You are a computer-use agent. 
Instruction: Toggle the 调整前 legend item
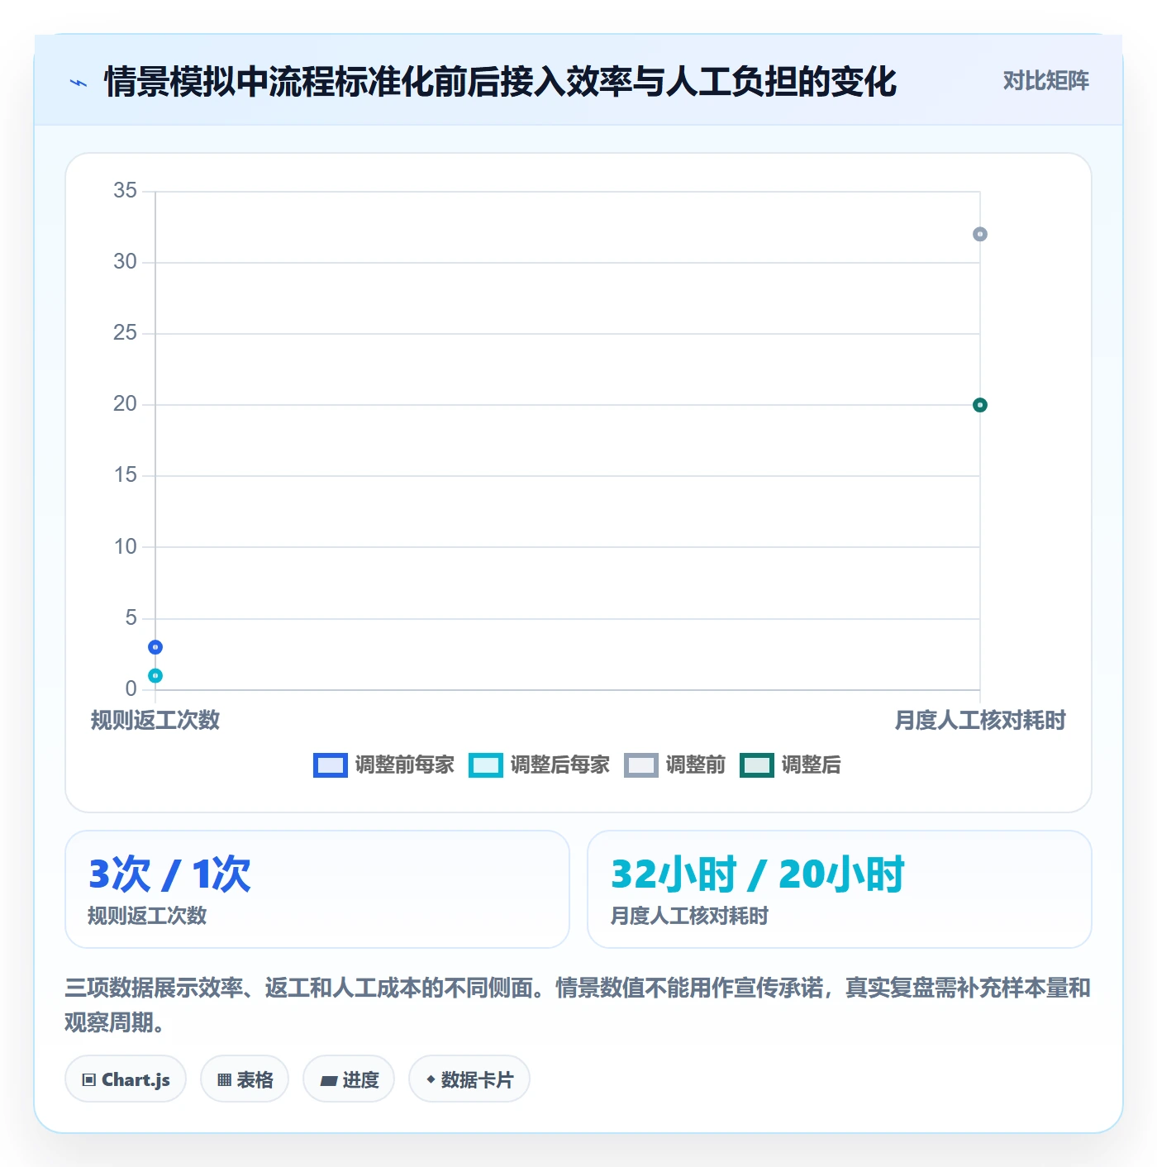tap(674, 765)
